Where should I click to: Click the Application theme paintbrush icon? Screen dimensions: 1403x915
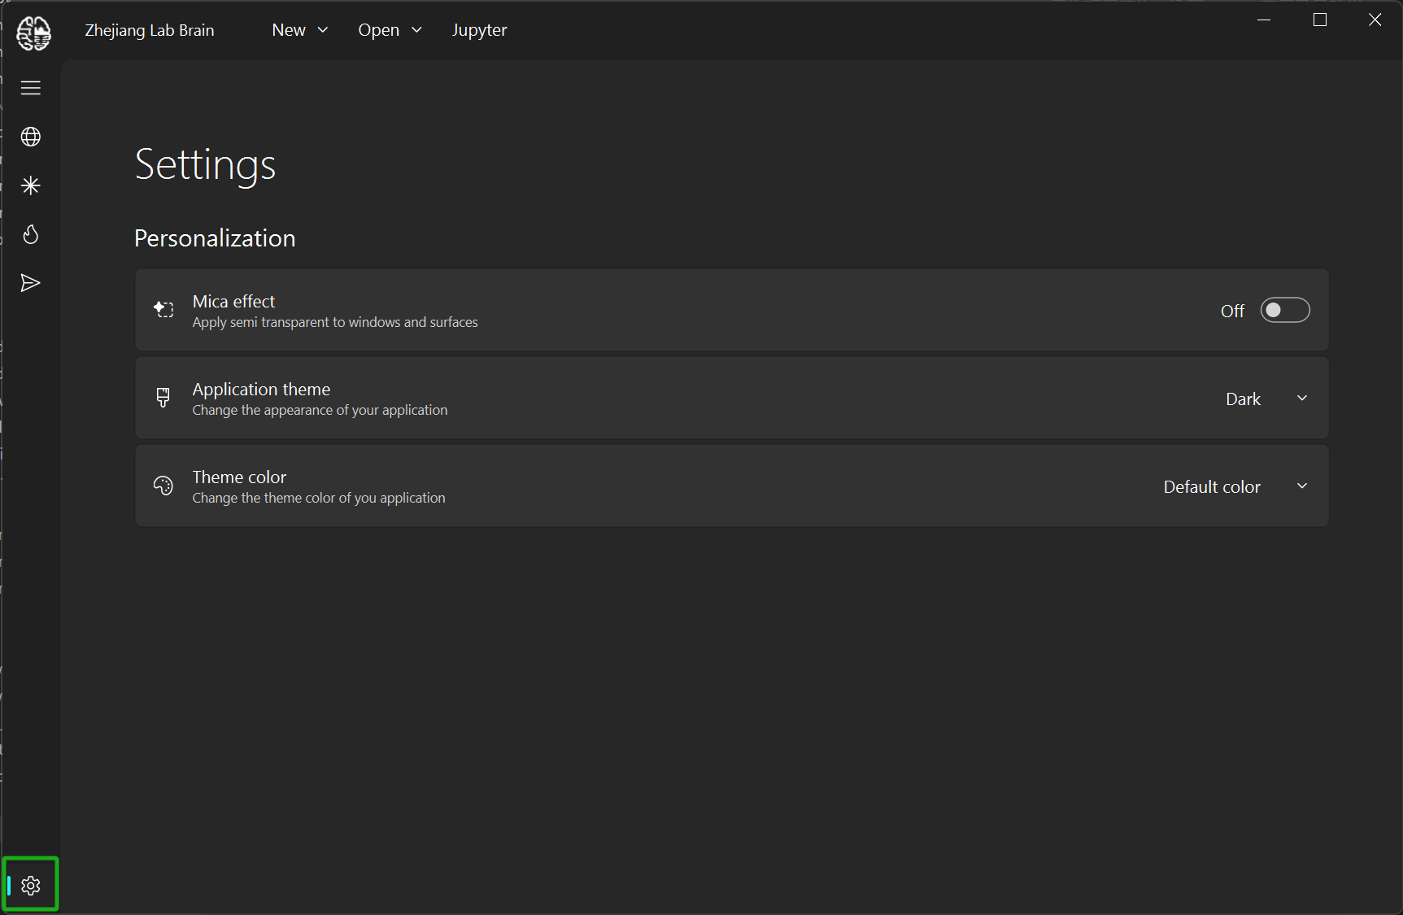163,397
